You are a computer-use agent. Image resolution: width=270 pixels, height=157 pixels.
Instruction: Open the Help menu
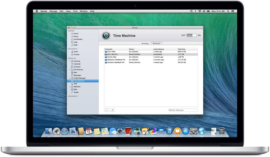(x=92, y=11)
